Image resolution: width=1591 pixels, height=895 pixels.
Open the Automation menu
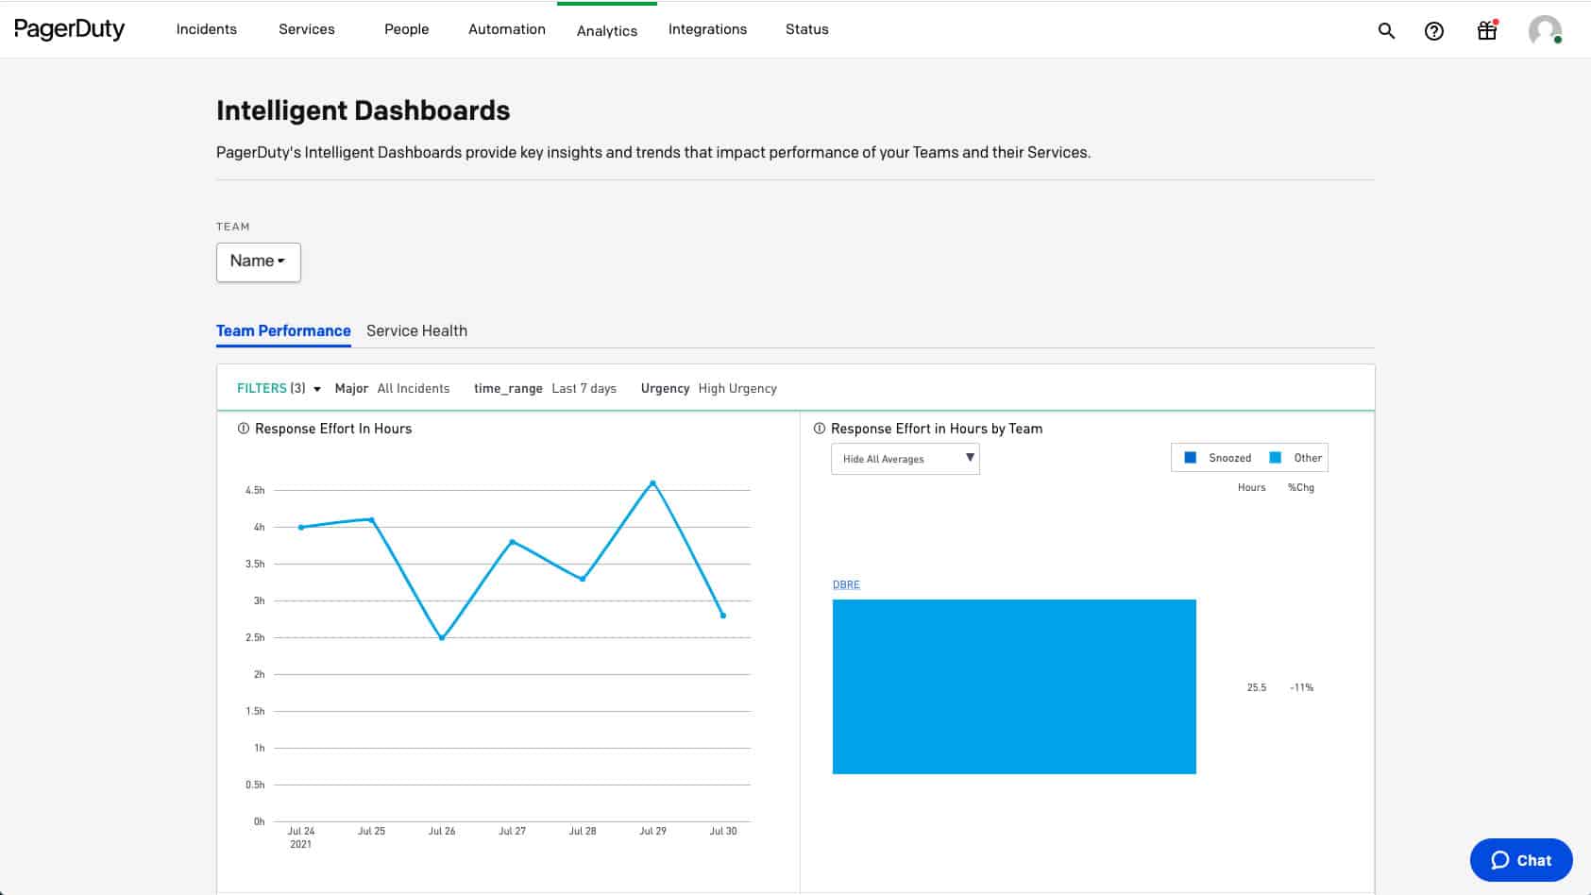[507, 29]
